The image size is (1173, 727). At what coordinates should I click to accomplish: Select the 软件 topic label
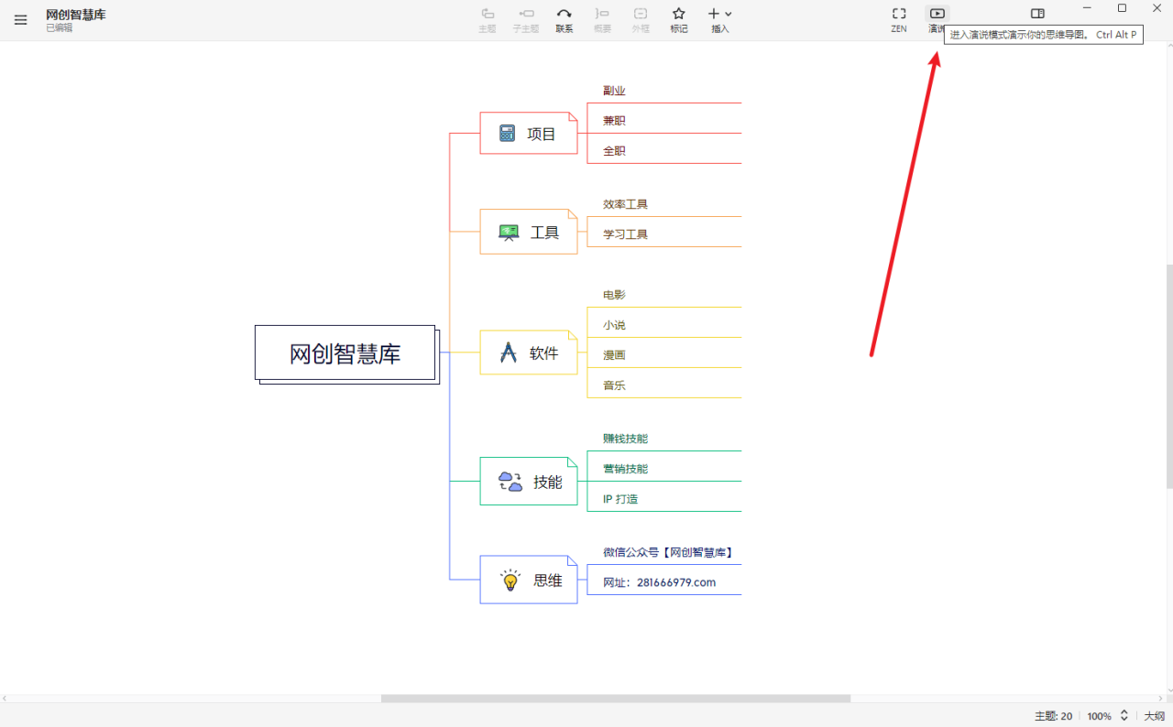pyautogui.click(x=543, y=353)
